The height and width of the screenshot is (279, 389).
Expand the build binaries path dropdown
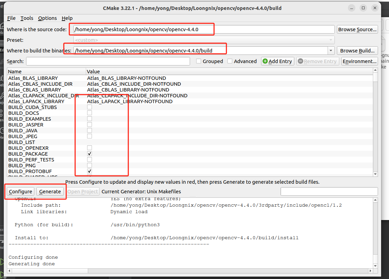pyautogui.click(x=331, y=50)
